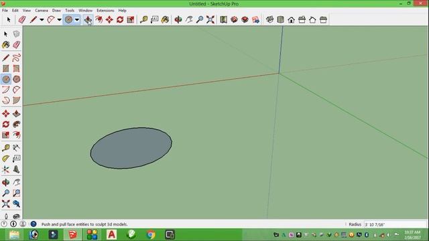Viewport: 429px width, 241px height.
Task: Click the taskbar clock
Action: (412, 235)
